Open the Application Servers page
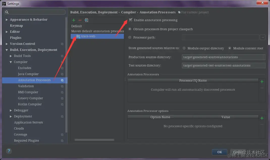270x160 pixels. click(29, 122)
